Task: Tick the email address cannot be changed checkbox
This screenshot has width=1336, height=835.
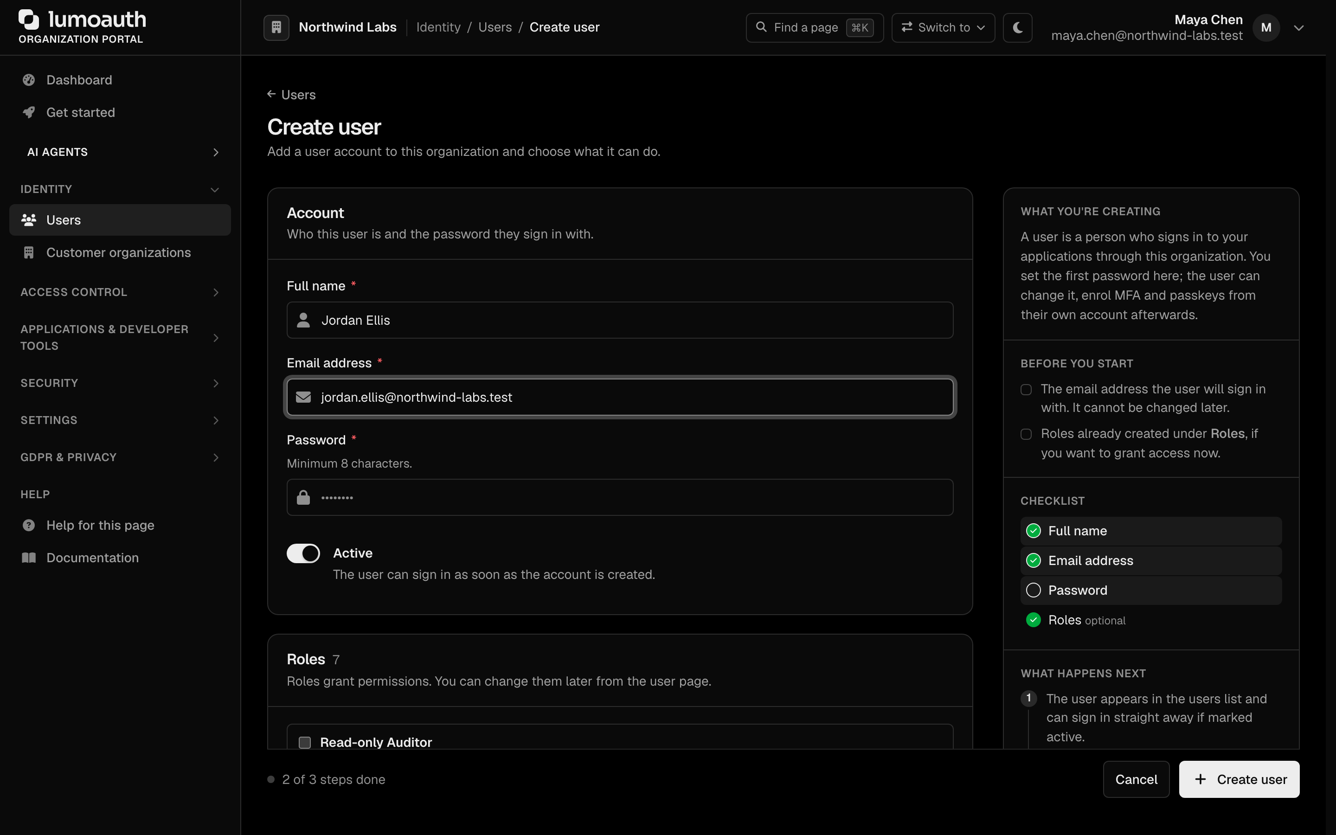Action: point(1026,389)
